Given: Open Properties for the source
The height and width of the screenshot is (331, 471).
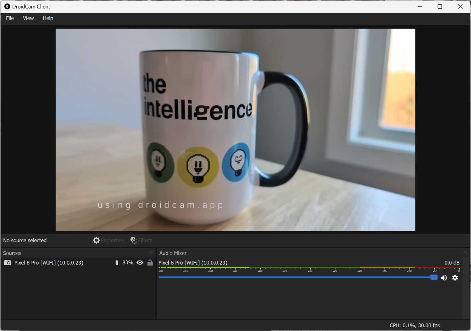Looking at the screenshot, I should (x=108, y=240).
